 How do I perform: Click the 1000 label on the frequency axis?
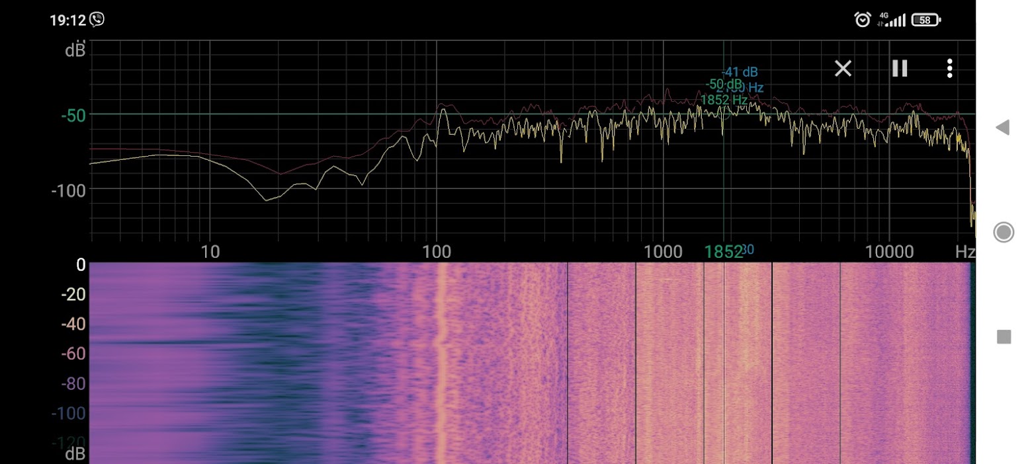coord(662,252)
